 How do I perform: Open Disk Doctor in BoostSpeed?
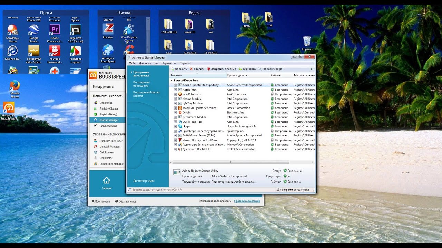[106, 158]
